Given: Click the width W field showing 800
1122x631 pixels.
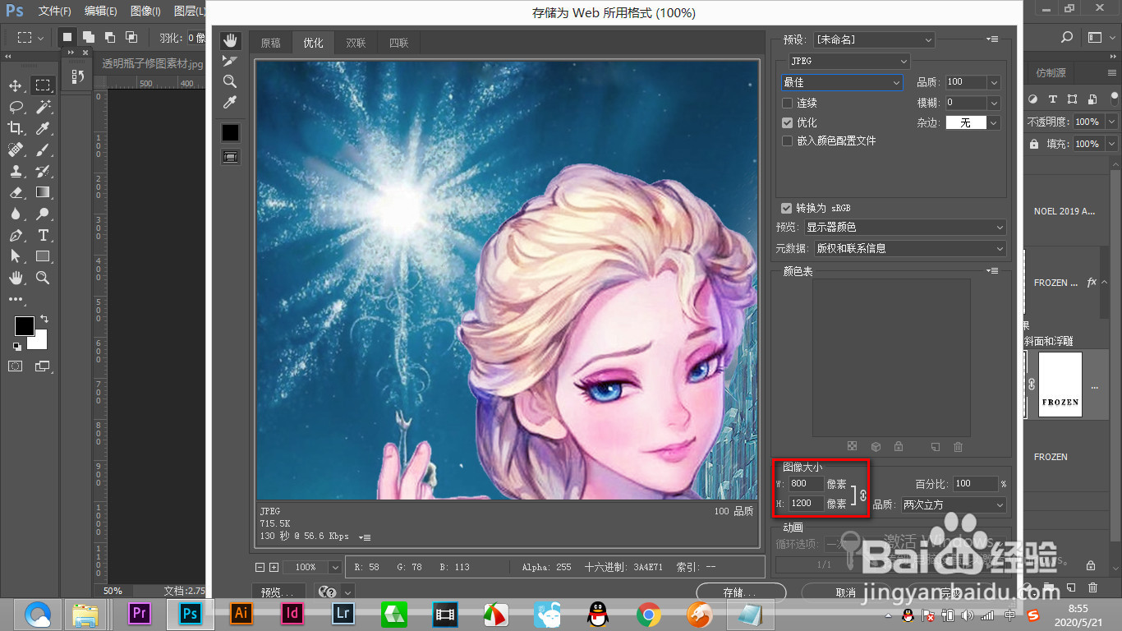Looking at the screenshot, I should pyautogui.click(x=806, y=485).
